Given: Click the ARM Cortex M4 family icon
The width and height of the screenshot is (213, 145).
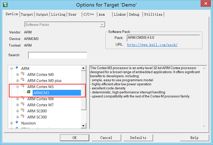Looking at the screenshot, I should [23, 98].
